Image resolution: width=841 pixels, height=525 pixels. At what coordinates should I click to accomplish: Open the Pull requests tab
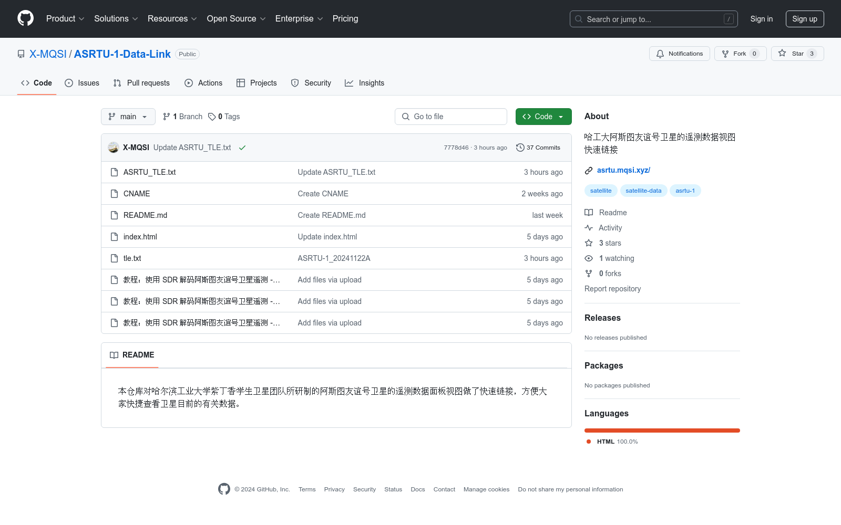coord(141,83)
